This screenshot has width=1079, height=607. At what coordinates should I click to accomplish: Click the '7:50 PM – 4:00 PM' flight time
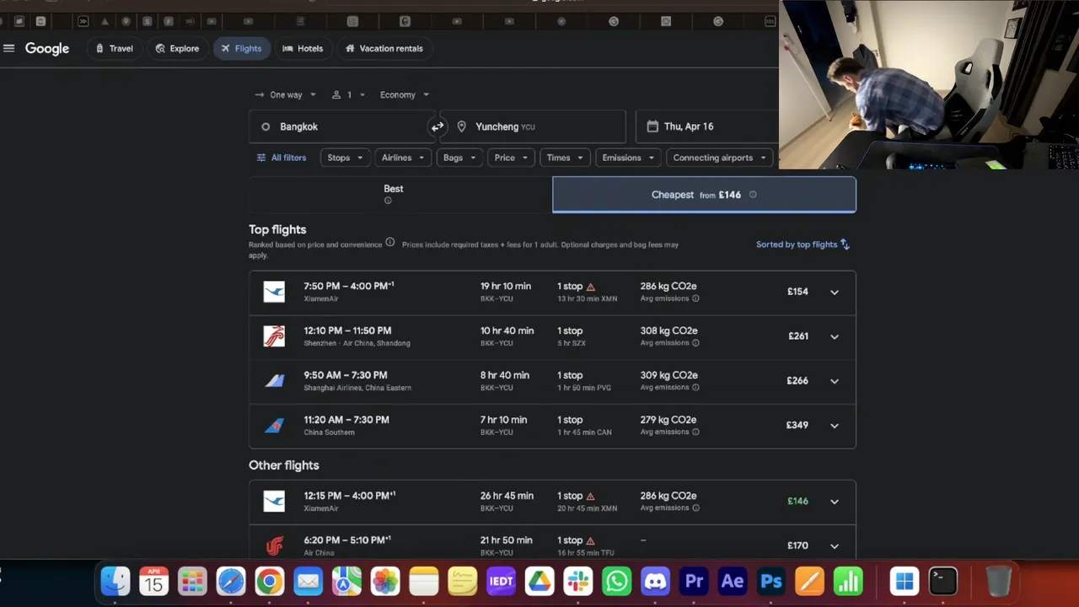click(349, 286)
